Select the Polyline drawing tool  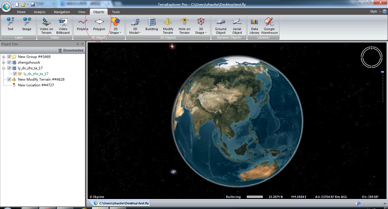82,24
